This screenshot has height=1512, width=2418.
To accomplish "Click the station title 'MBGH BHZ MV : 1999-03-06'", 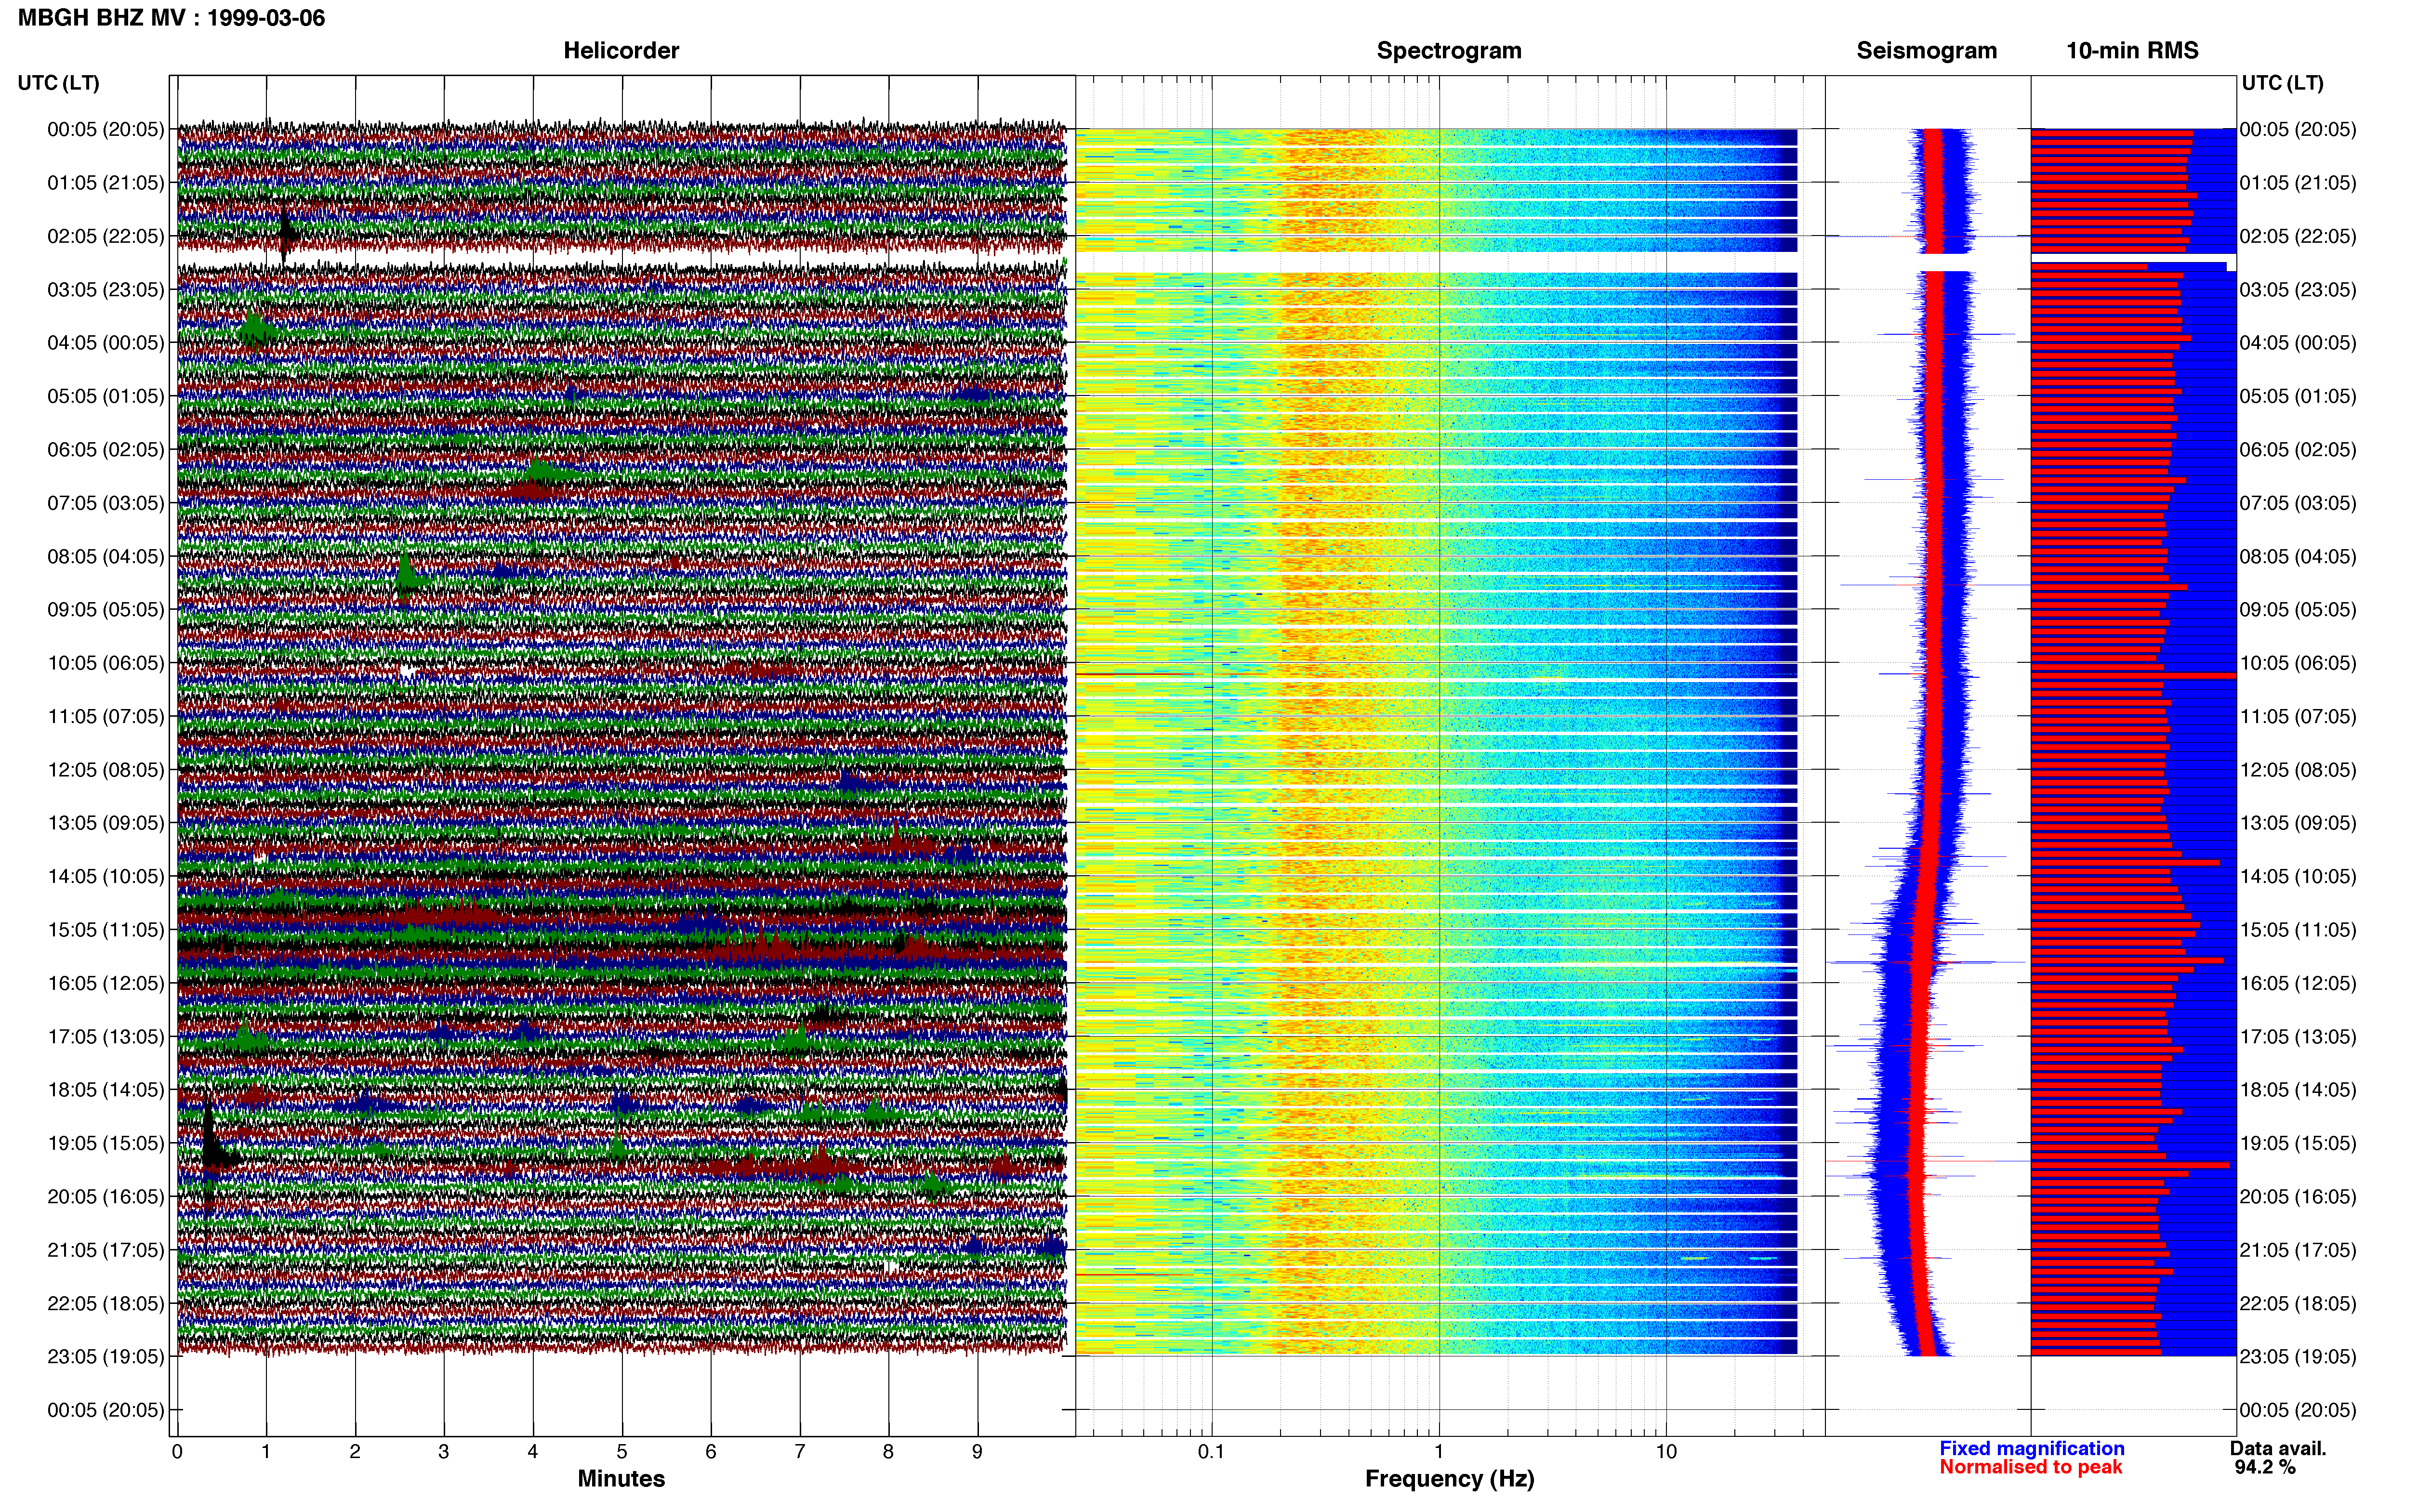I will coord(171,18).
